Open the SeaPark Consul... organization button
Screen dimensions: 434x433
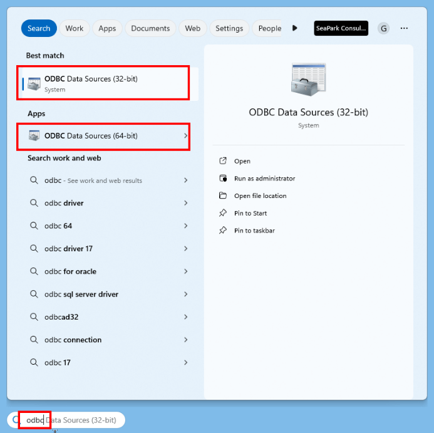[x=341, y=28]
